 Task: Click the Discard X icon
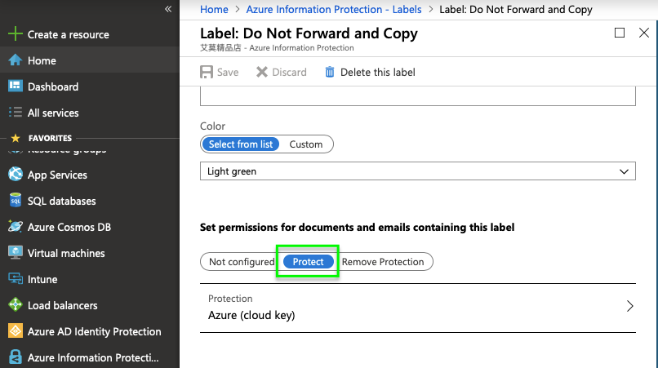tap(262, 72)
